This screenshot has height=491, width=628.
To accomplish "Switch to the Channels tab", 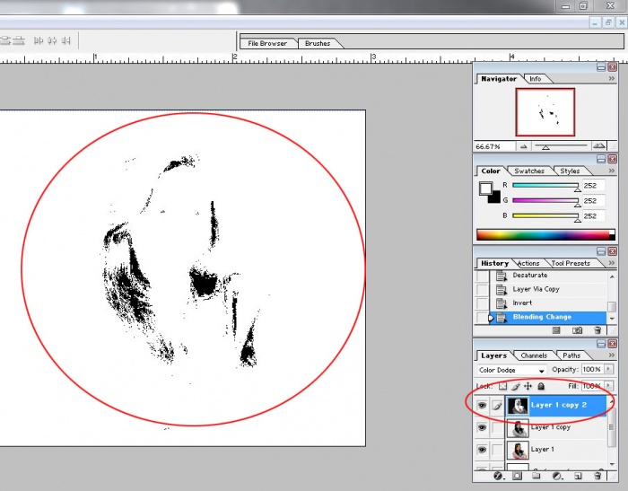I will 535,355.
